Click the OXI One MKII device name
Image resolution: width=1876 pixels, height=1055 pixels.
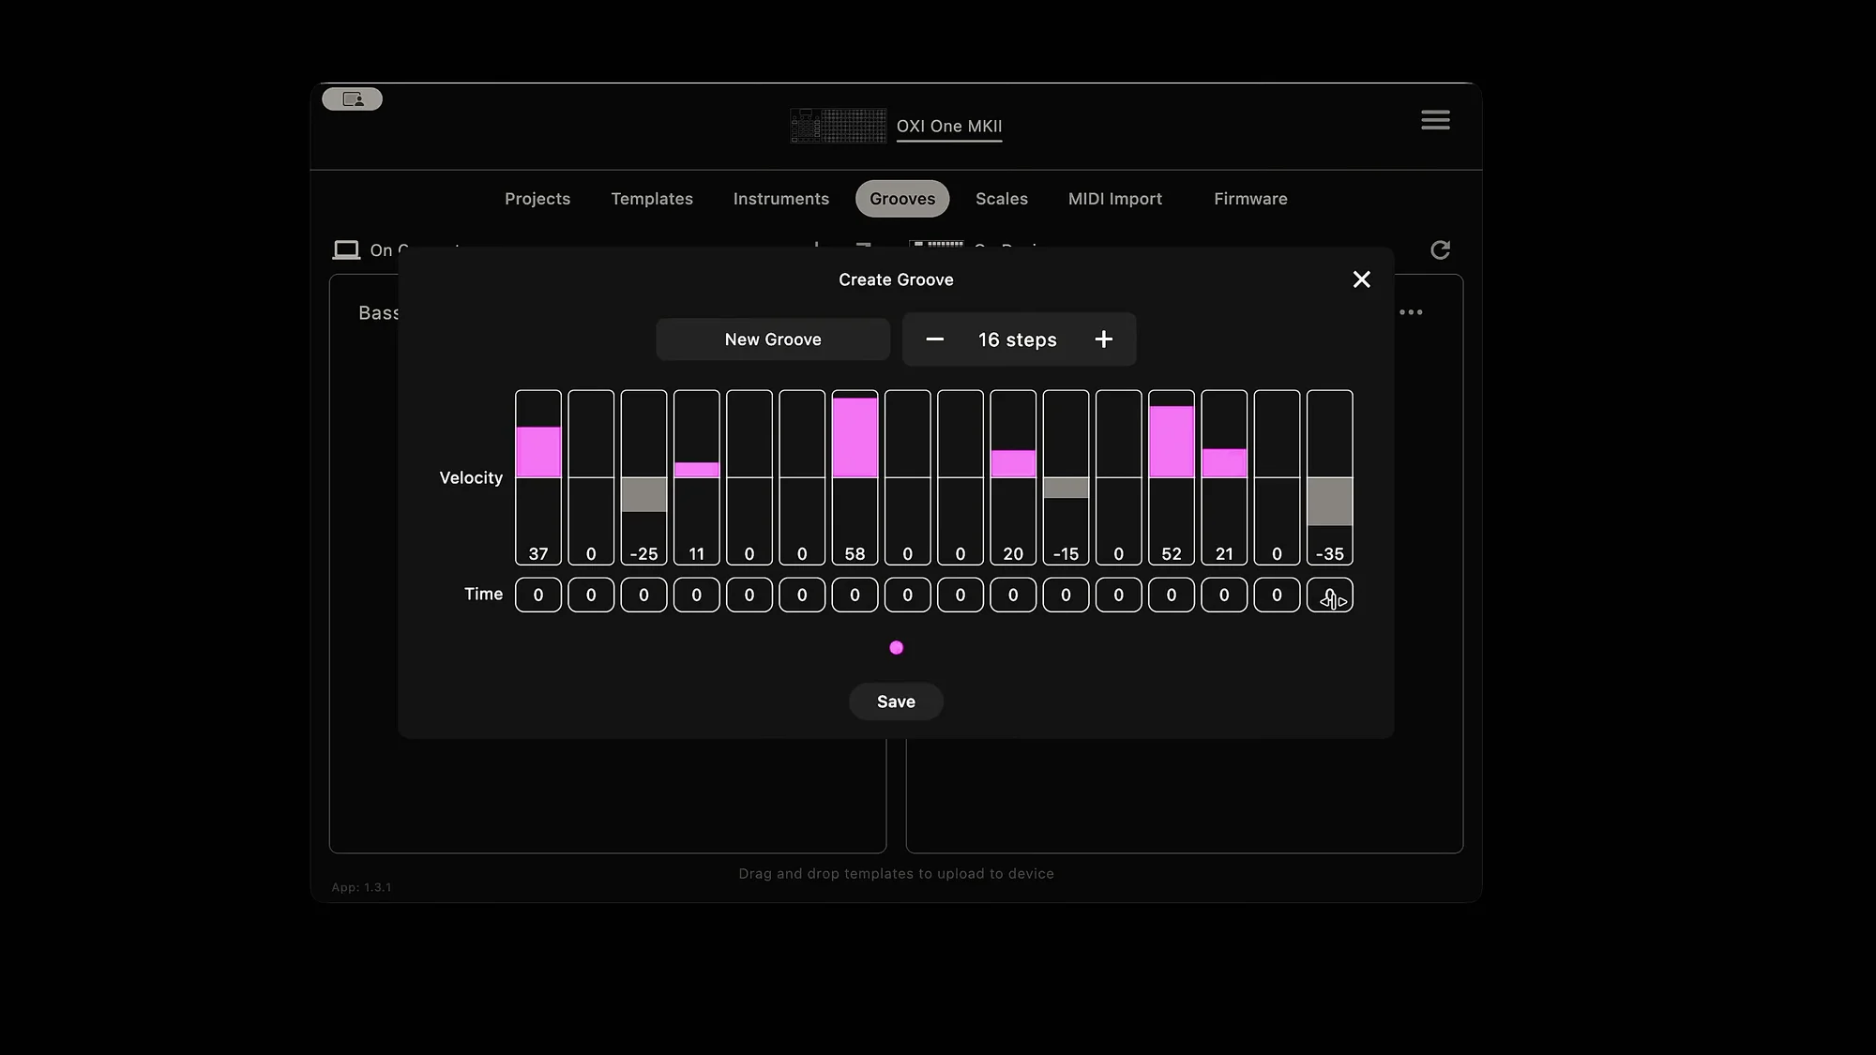(x=948, y=126)
